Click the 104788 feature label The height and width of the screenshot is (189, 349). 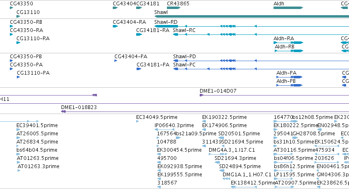tap(167, 142)
